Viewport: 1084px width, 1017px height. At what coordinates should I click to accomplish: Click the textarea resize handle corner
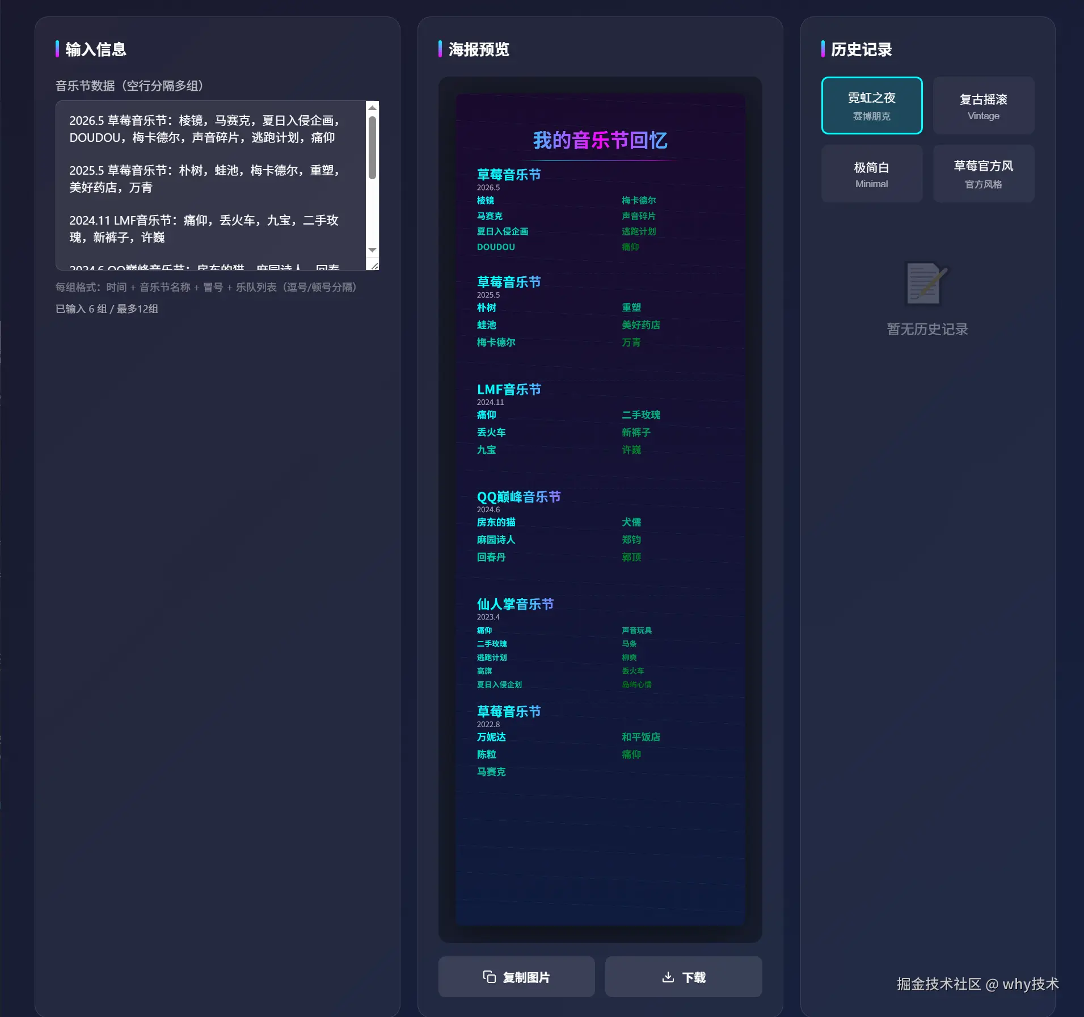[x=374, y=265]
